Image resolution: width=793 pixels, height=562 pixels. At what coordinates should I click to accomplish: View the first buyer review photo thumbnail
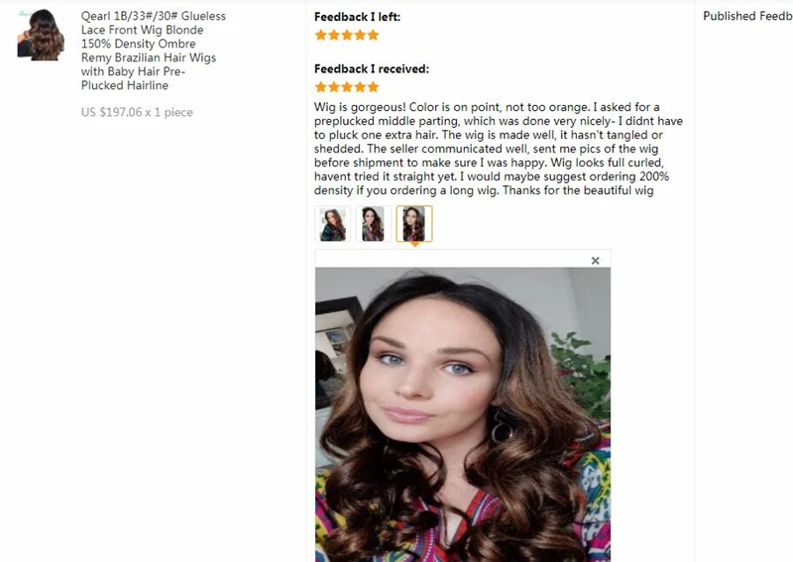point(332,224)
